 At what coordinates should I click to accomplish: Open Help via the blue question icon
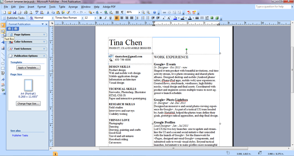pyautogui.click(x=155, y=12)
